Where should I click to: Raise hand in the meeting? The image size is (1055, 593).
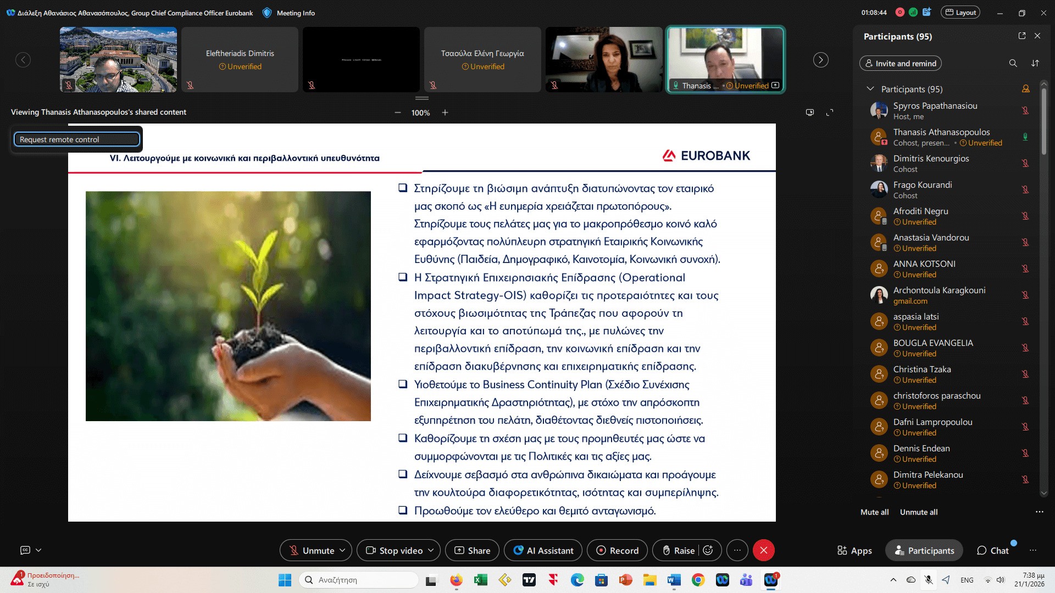point(679,550)
